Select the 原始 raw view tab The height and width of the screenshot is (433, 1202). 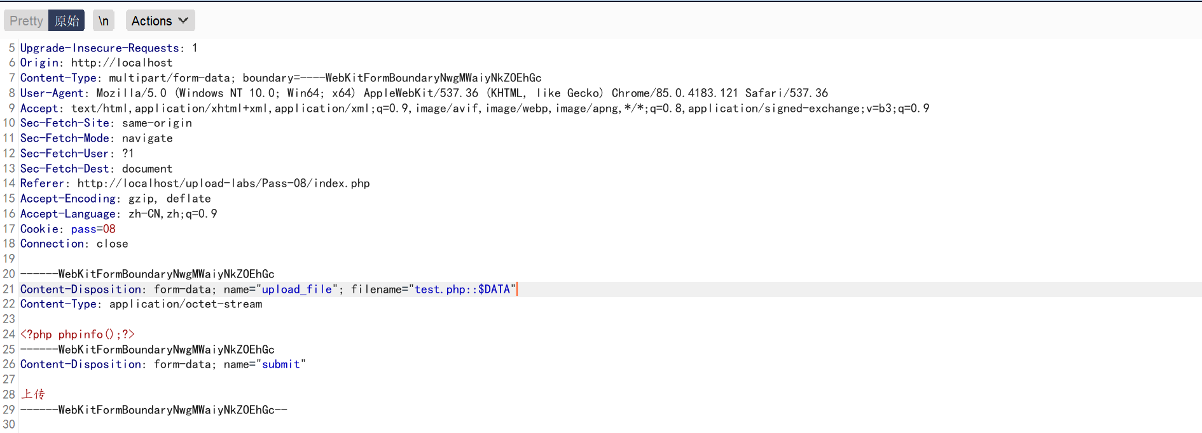(67, 21)
